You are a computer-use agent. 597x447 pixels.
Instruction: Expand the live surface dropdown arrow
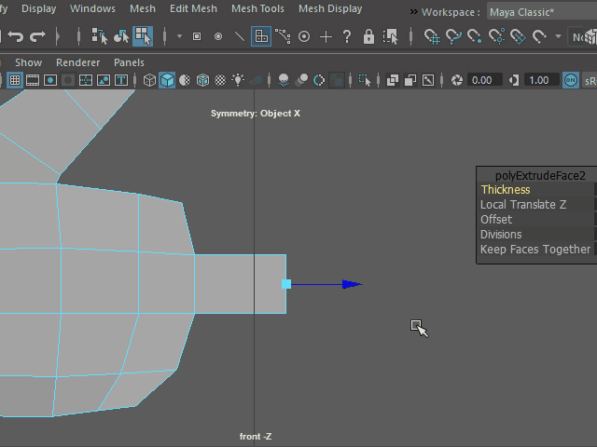coord(558,36)
